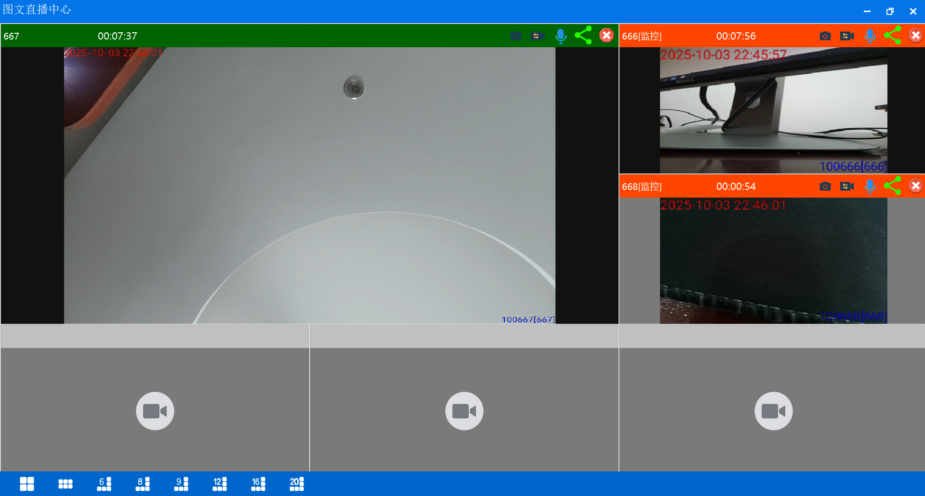Select the 4-grid layout
This screenshot has width=925, height=496.
(x=27, y=483)
